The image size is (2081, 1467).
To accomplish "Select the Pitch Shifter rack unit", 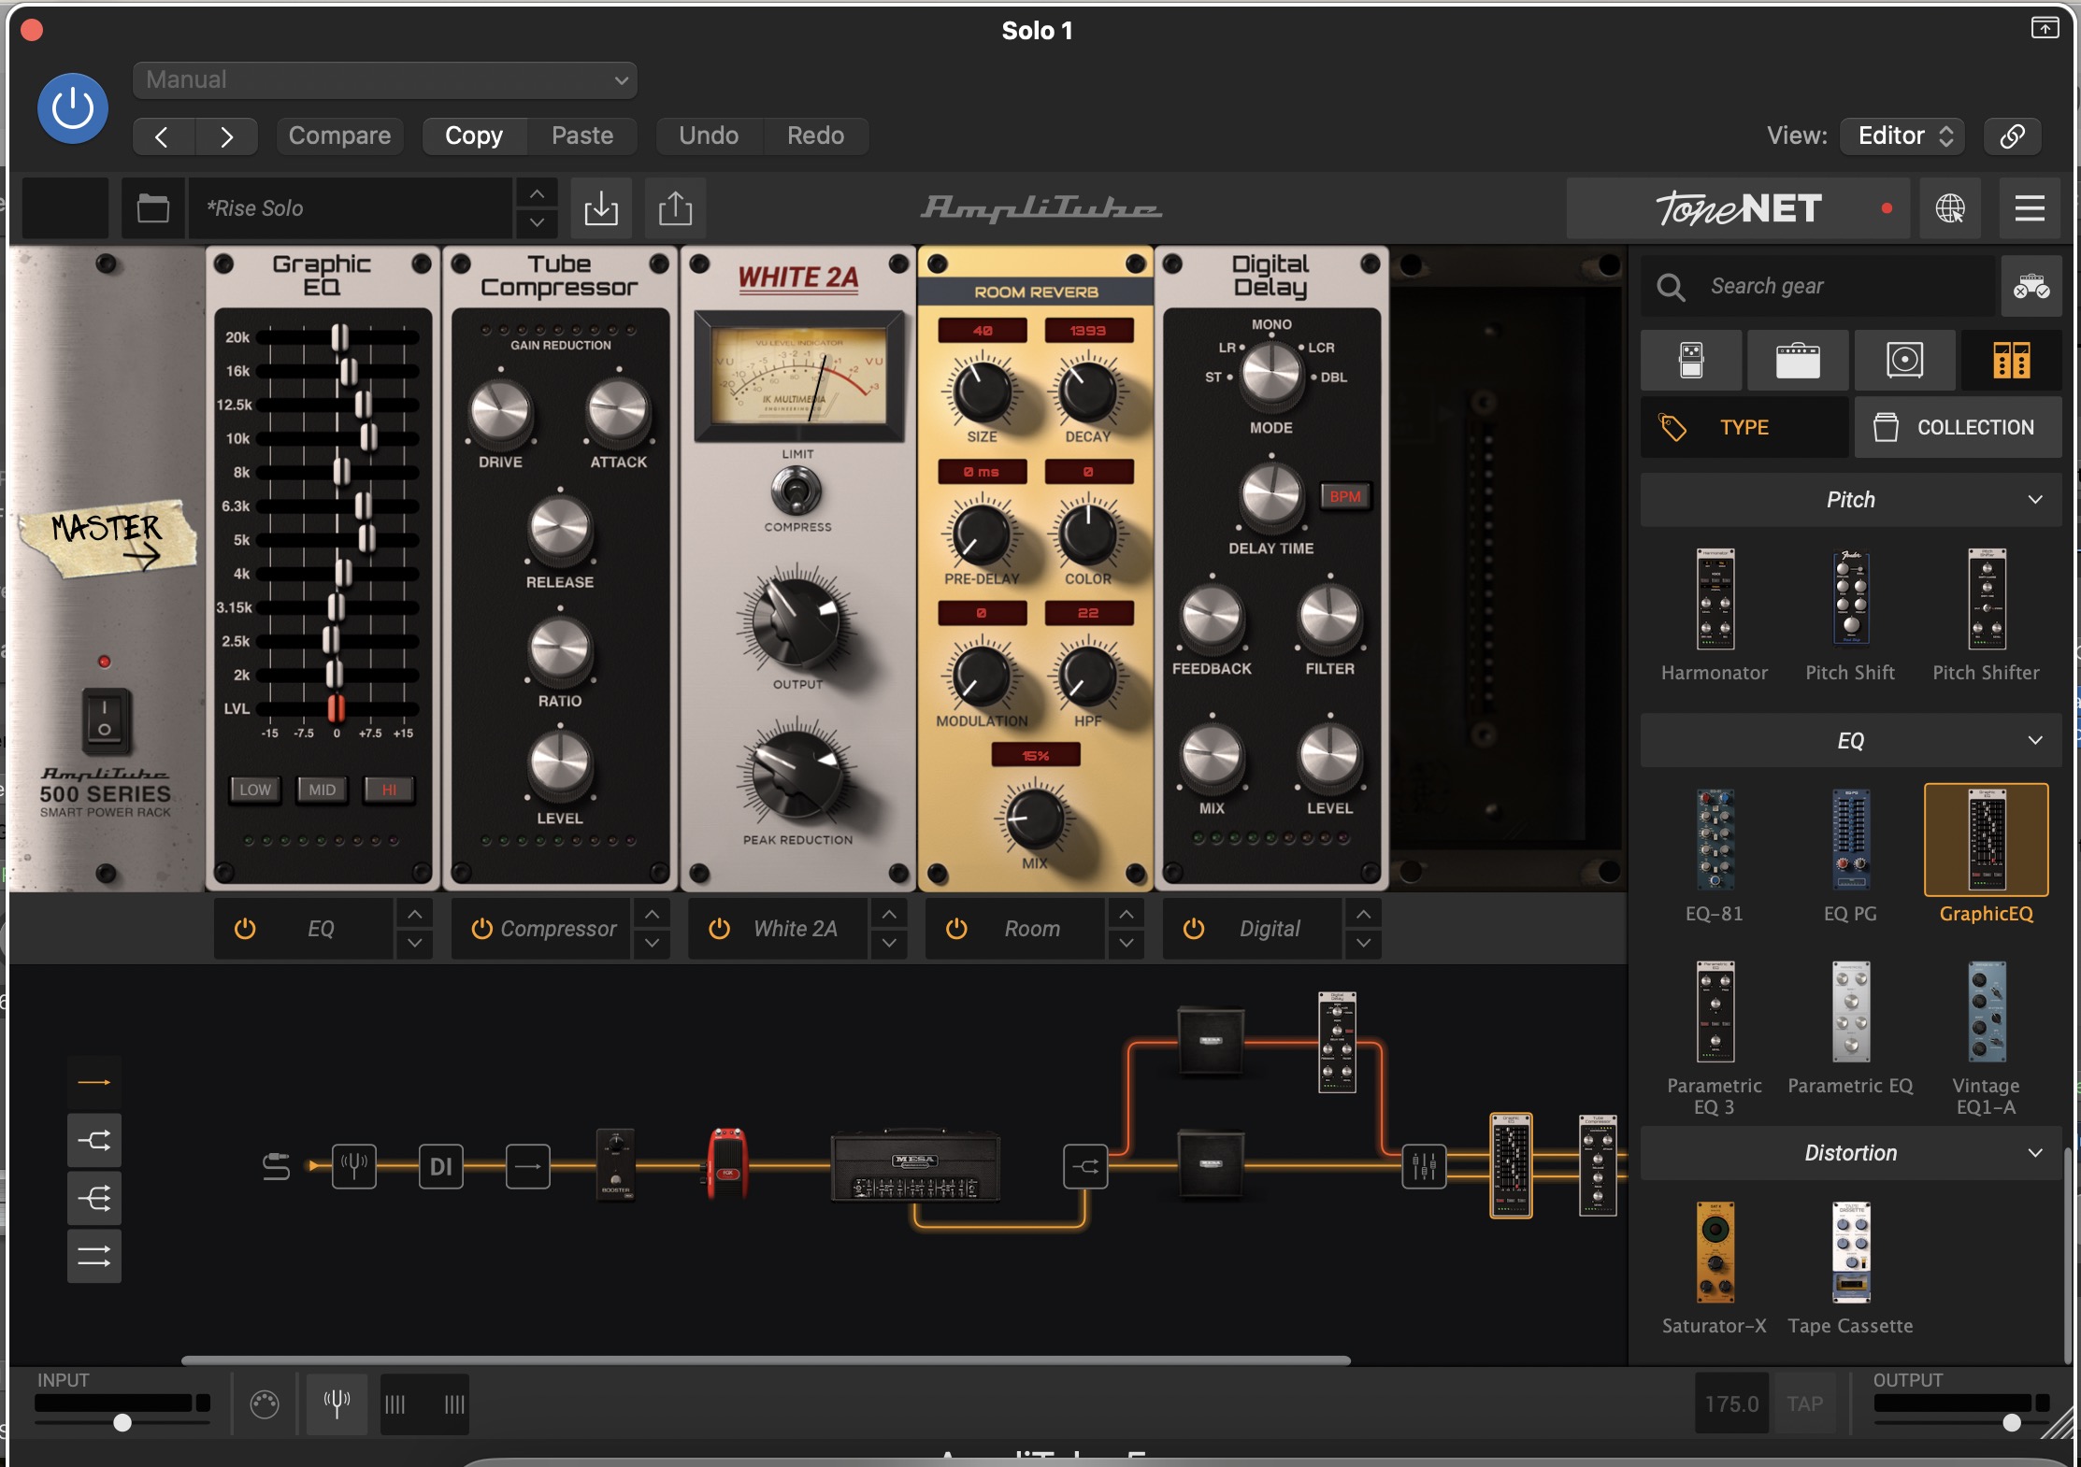I will (1987, 600).
